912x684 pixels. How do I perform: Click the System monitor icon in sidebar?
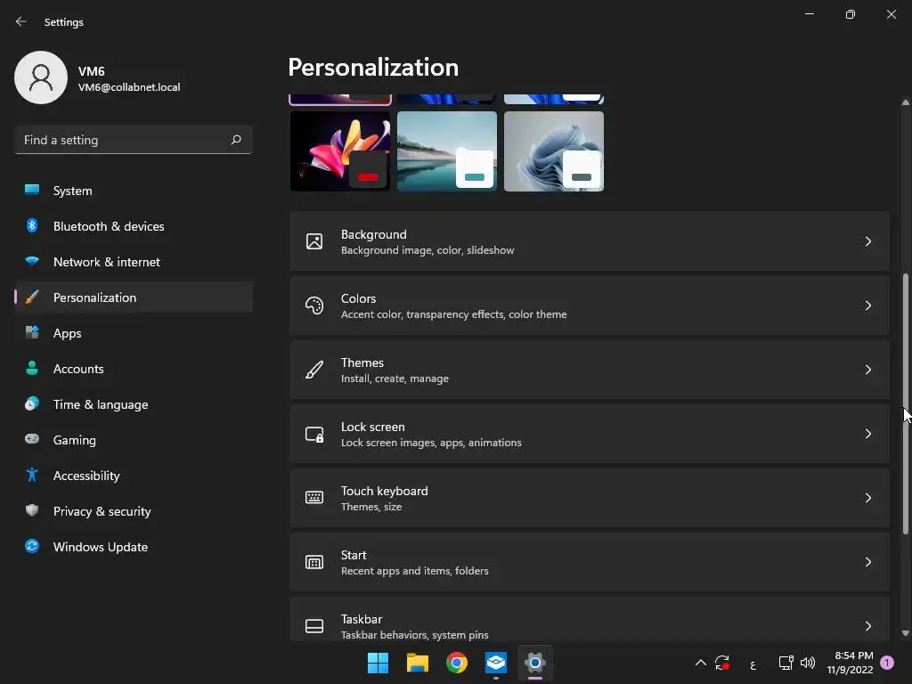click(x=32, y=191)
